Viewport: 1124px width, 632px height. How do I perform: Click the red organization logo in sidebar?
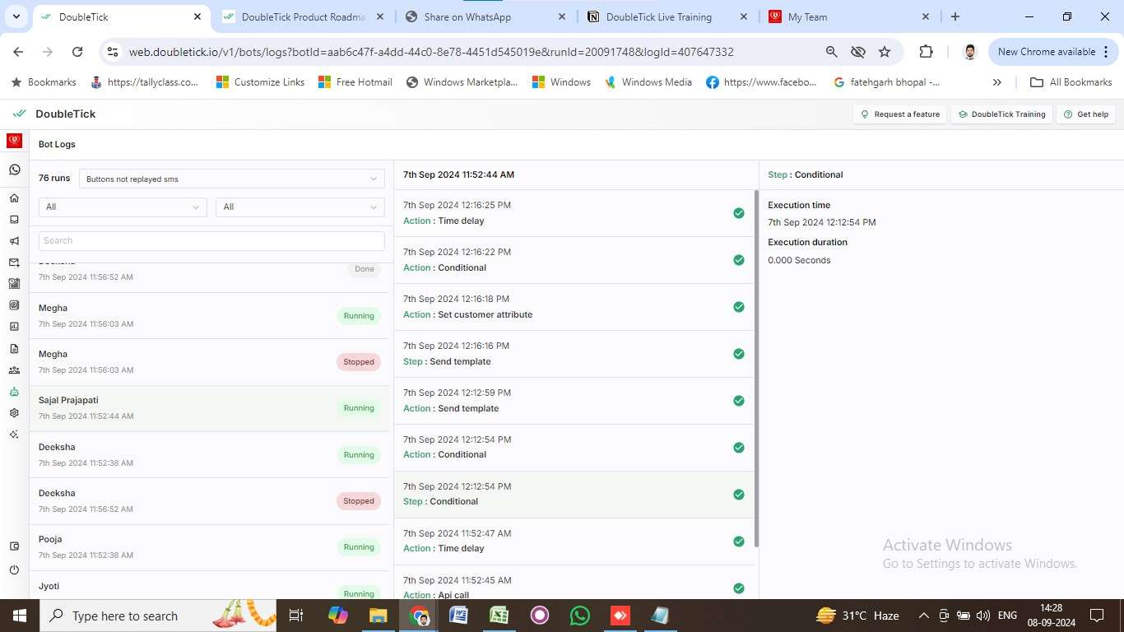click(x=14, y=141)
